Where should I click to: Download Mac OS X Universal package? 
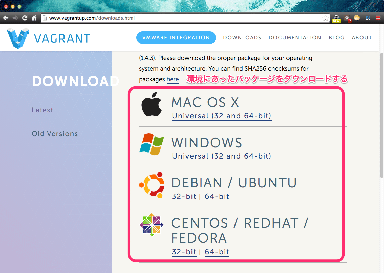click(x=222, y=116)
